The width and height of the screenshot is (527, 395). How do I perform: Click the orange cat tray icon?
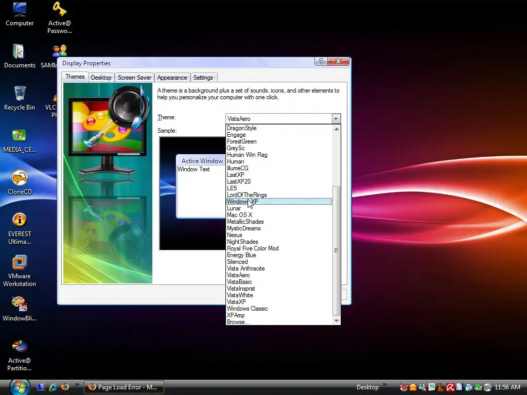pos(441,387)
